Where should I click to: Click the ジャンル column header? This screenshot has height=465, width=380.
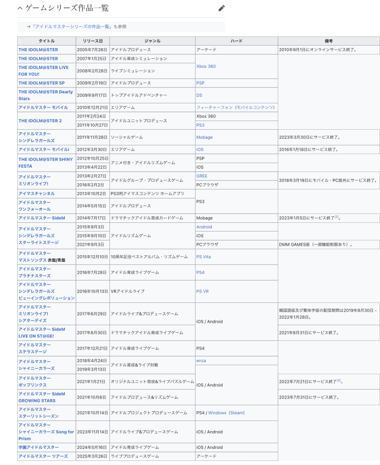tap(153, 41)
